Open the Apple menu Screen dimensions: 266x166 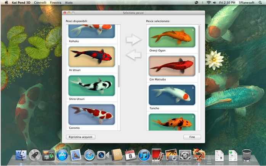point(6,3)
